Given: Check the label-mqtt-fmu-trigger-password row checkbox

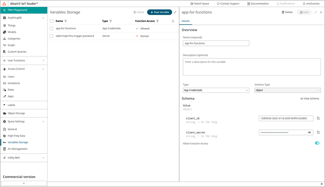Looking at the screenshot, I should click(x=52, y=36).
